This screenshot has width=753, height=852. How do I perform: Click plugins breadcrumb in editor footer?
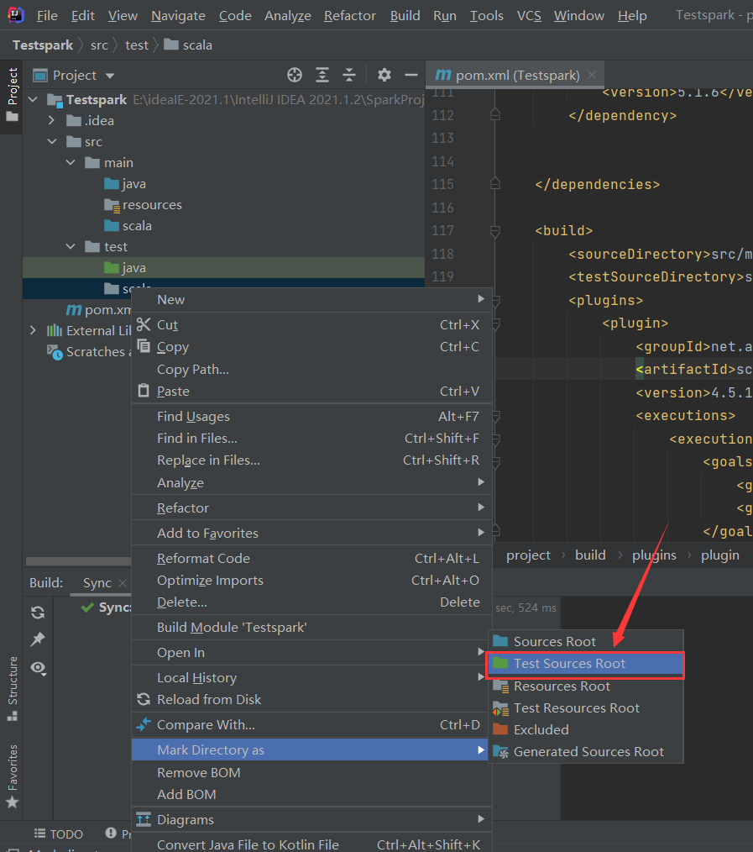654,555
